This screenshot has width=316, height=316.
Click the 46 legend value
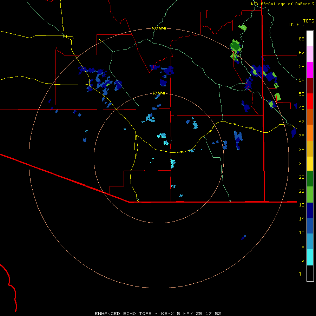pyautogui.click(x=302, y=108)
